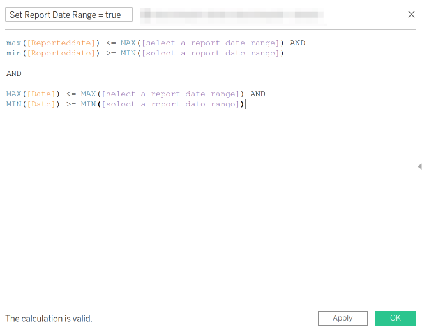
Task: Click [Date] field inside MAX expression
Action: [41, 94]
